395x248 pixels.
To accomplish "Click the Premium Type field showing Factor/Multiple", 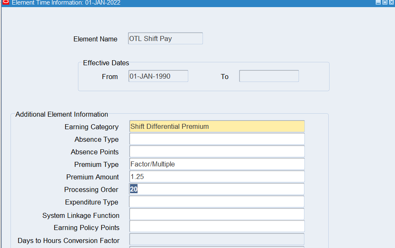I will point(217,164).
